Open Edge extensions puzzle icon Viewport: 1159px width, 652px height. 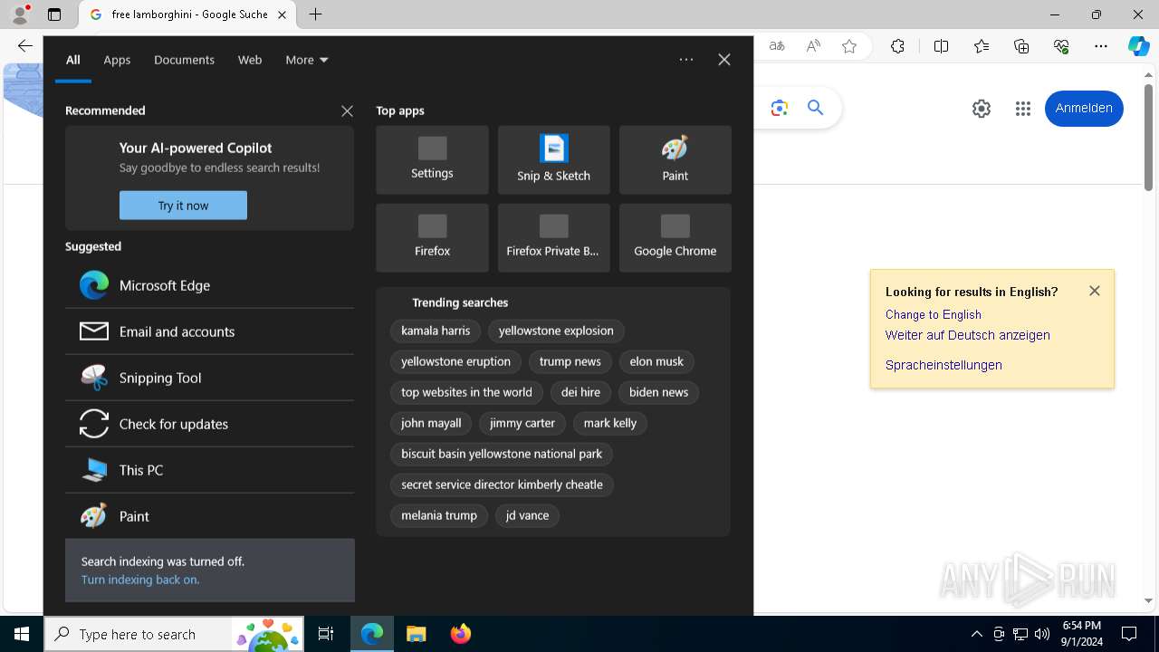(x=897, y=46)
